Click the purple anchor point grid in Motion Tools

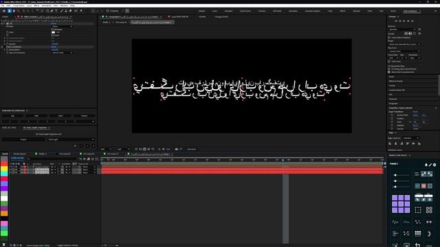[401, 204]
